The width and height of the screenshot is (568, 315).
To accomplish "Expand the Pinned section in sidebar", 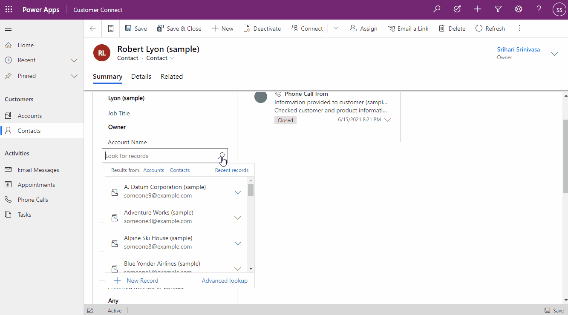I will click(x=74, y=76).
